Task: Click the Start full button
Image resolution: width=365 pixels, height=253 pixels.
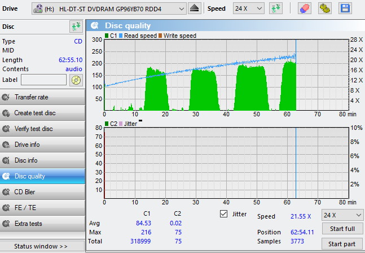Action: 342,229
